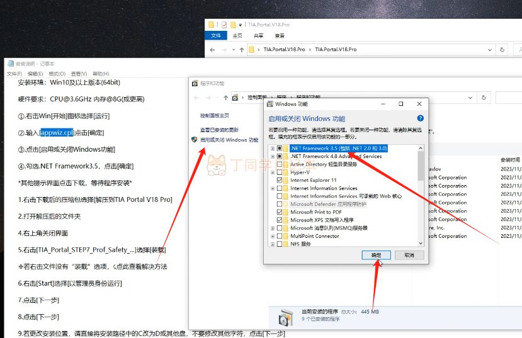Image resolution: width=522 pixels, height=338 pixels.
Task: Enable the Hyper-V checkbox
Action: pos(280,172)
